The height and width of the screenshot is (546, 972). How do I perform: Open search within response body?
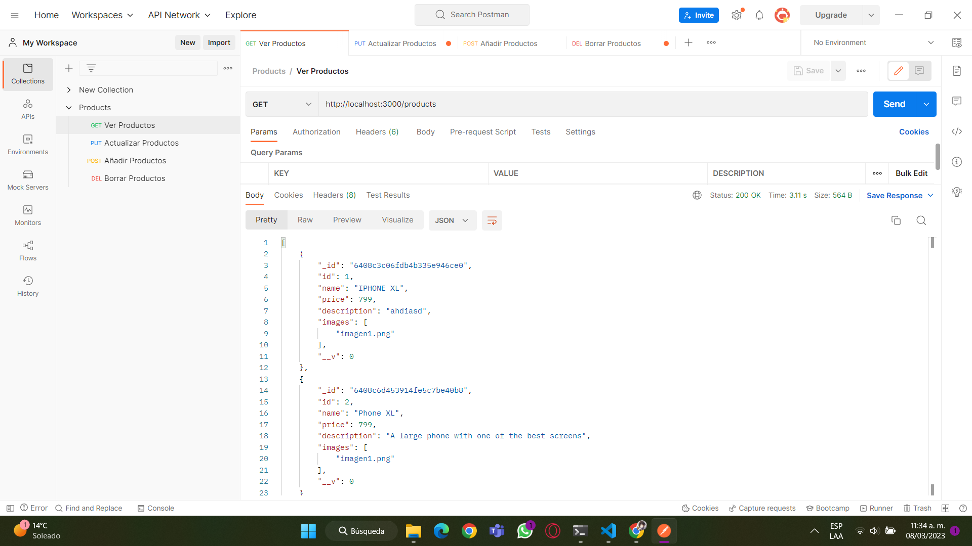[x=921, y=220]
